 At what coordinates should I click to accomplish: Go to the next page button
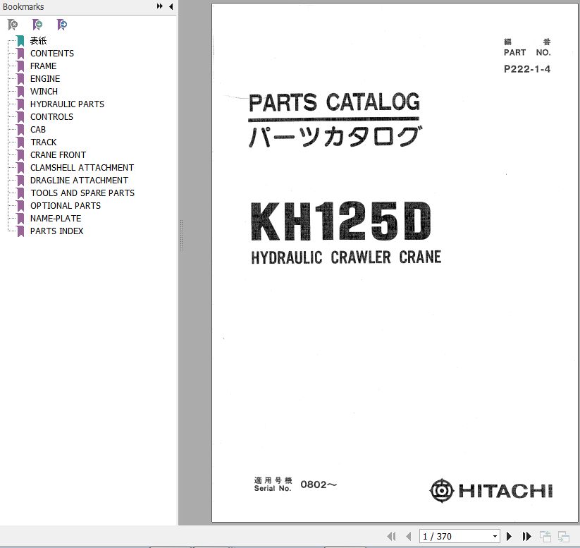click(509, 536)
